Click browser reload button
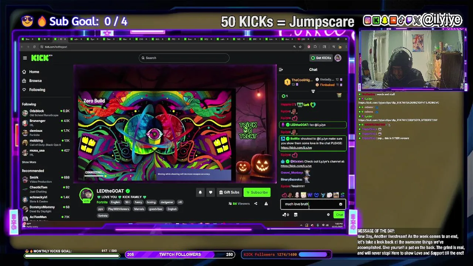Screen dimensions: 473x266 point(34,47)
